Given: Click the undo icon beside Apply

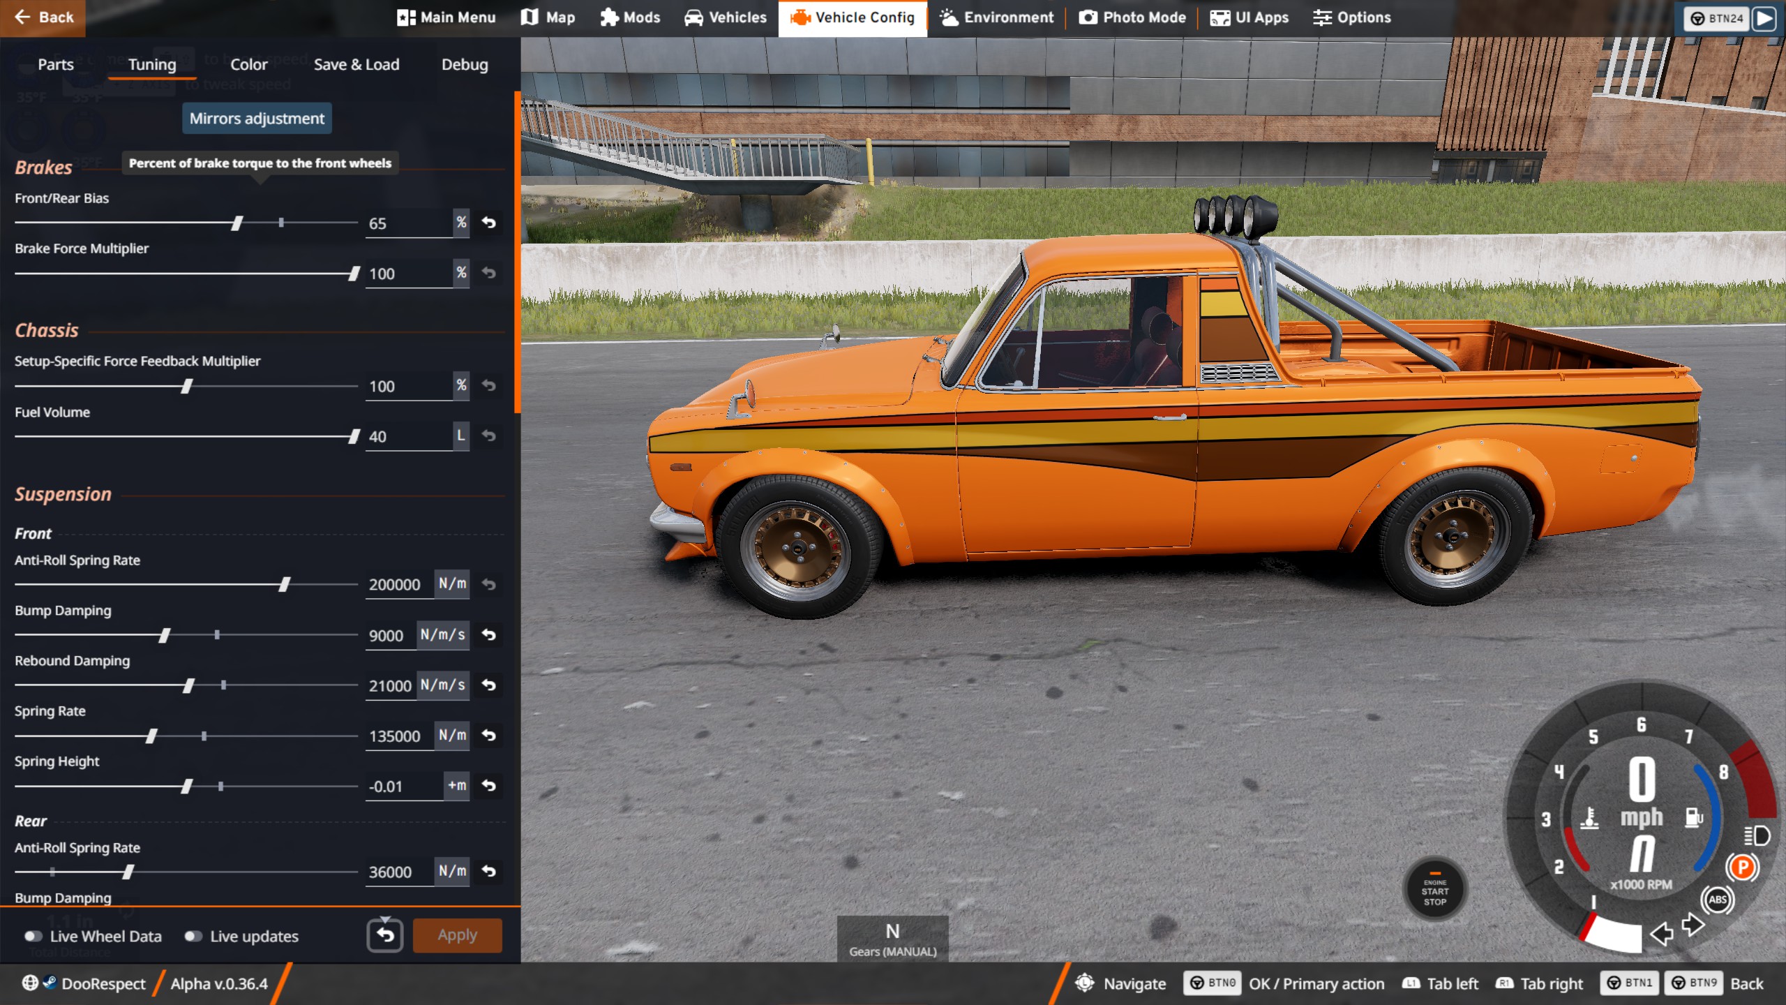Looking at the screenshot, I should [x=385, y=935].
